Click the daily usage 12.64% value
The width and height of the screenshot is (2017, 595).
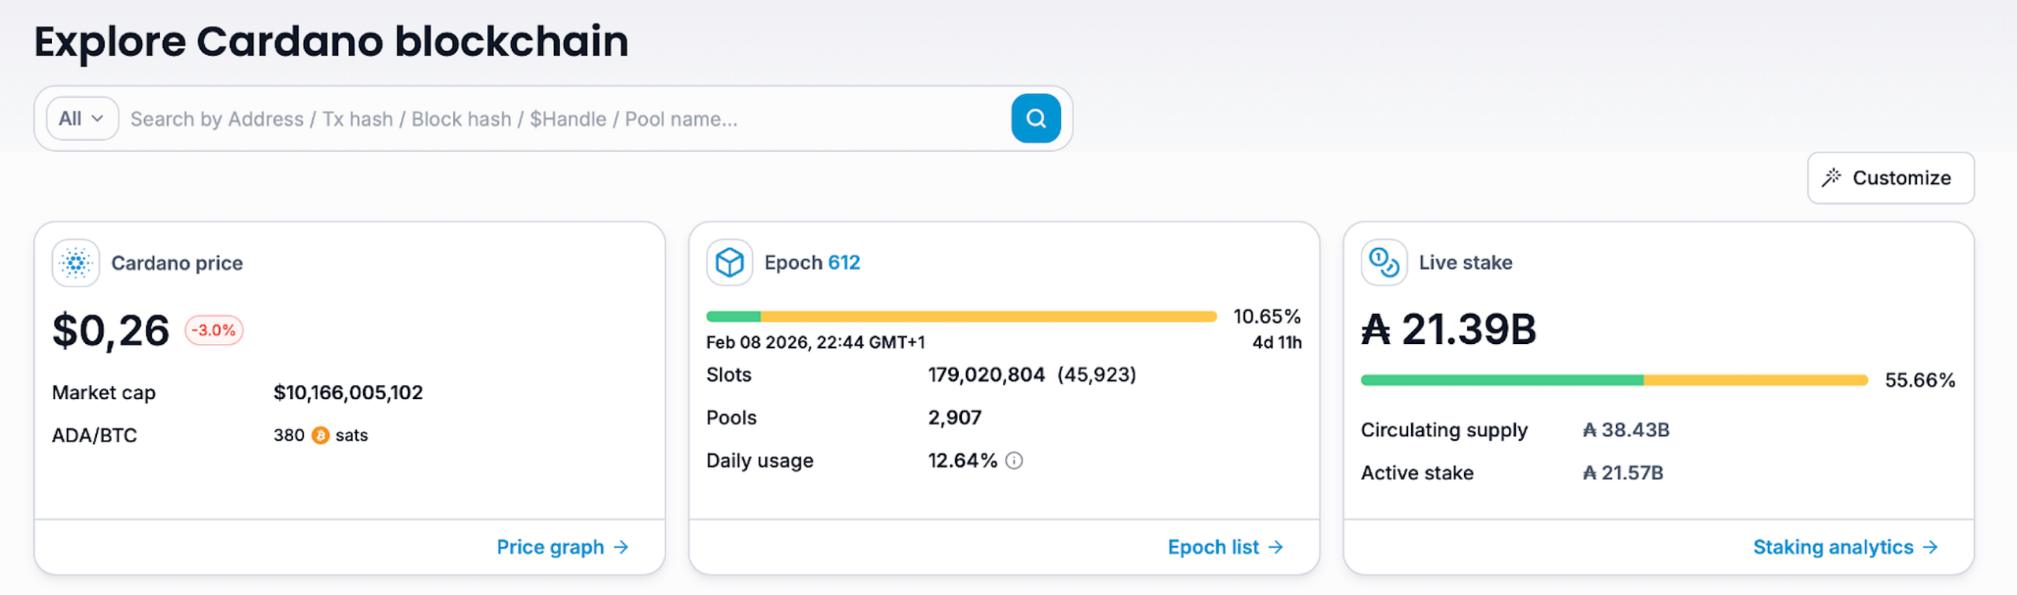pos(963,460)
